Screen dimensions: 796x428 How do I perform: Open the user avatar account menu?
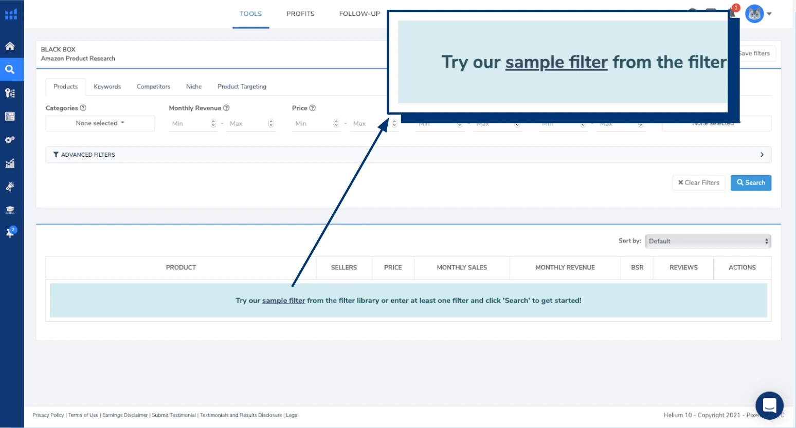coord(758,14)
